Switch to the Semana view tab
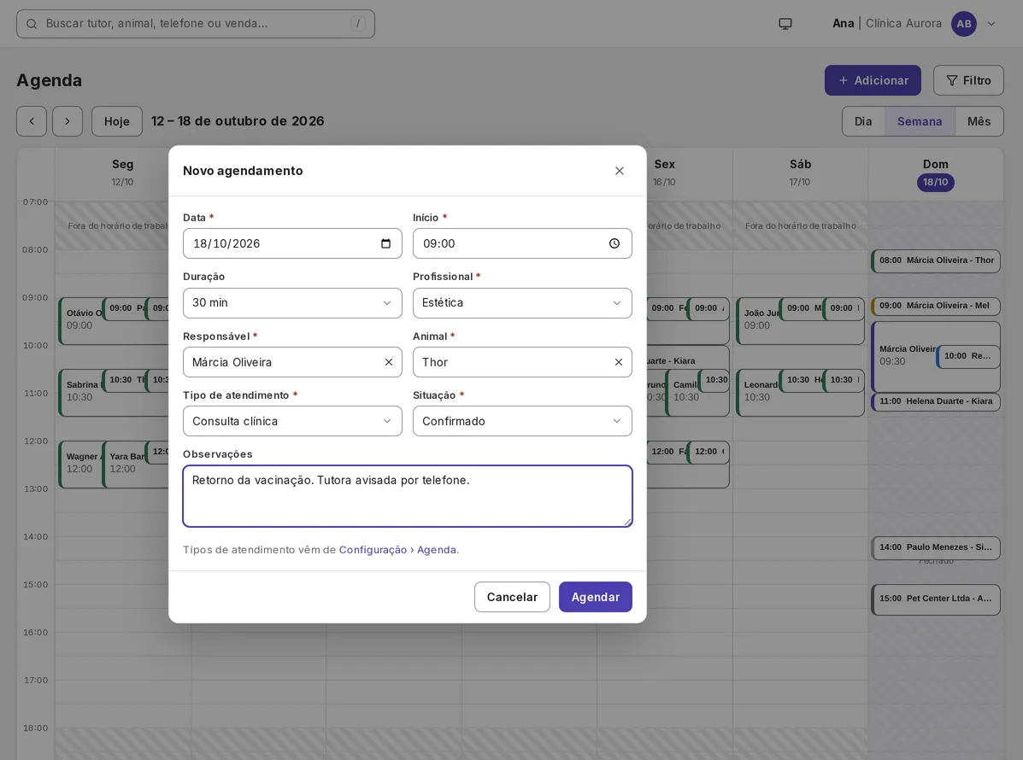The image size is (1023, 760). click(920, 121)
